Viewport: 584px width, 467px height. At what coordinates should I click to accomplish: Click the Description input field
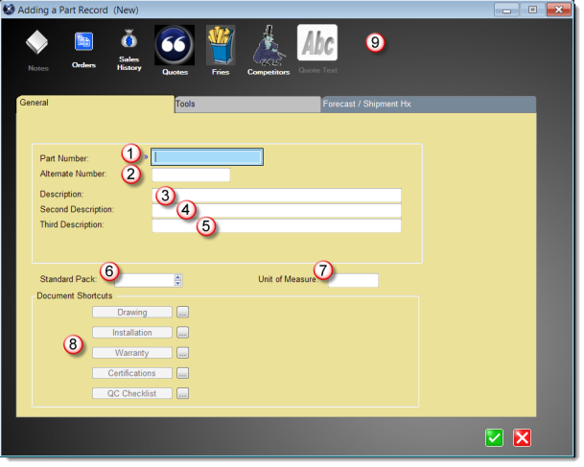click(276, 195)
